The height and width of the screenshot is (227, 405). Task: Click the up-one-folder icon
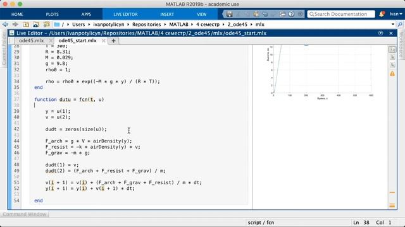(26, 25)
